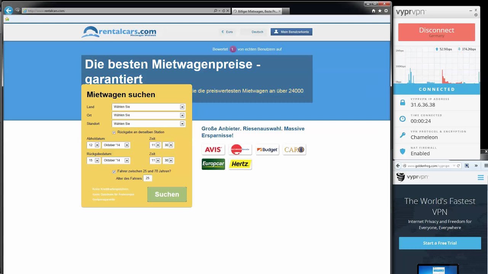Click the Hertz logo
The width and height of the screenshot is (488, 274).
click(240, 164)
